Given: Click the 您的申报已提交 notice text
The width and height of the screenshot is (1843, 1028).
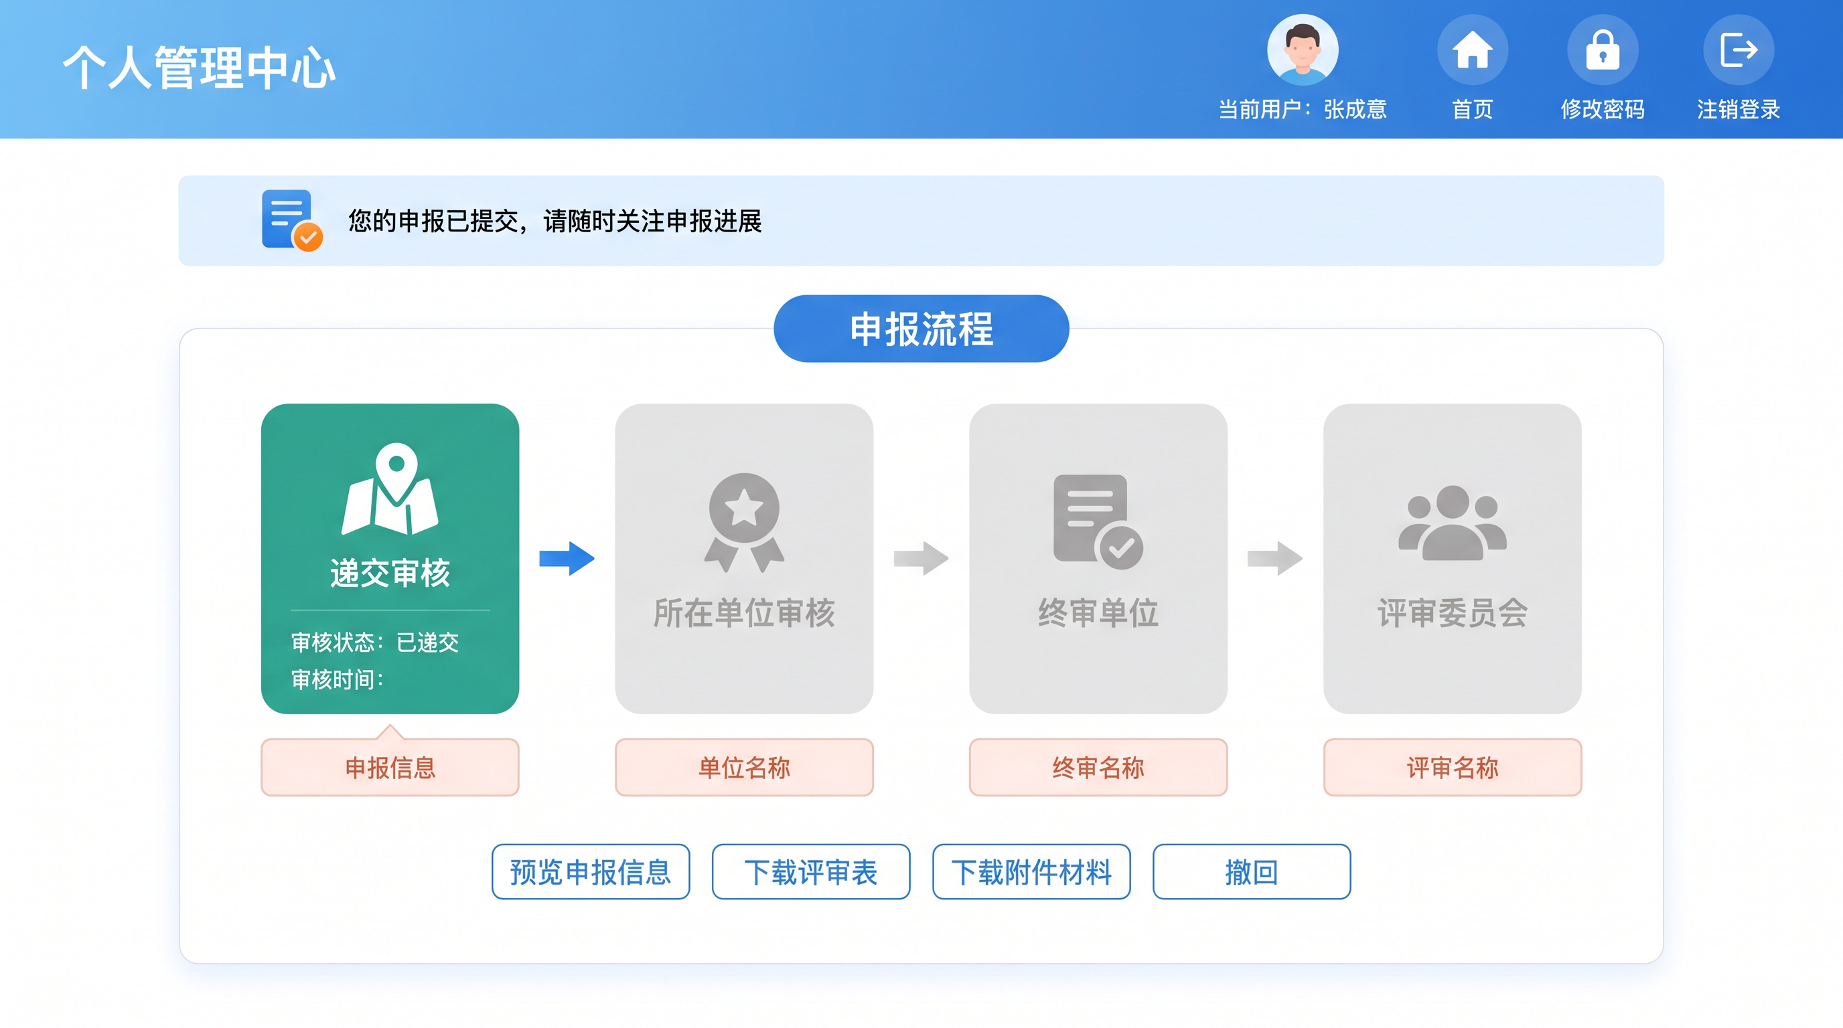Looking at the screenshot, I should coord(555,221).
